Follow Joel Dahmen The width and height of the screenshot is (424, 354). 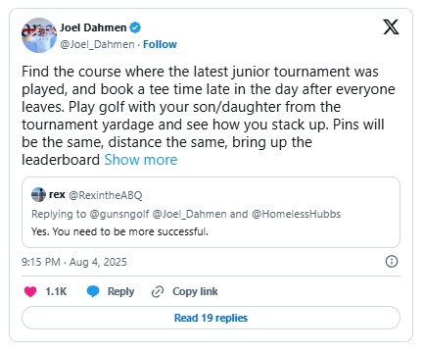[x=160, y=44]
